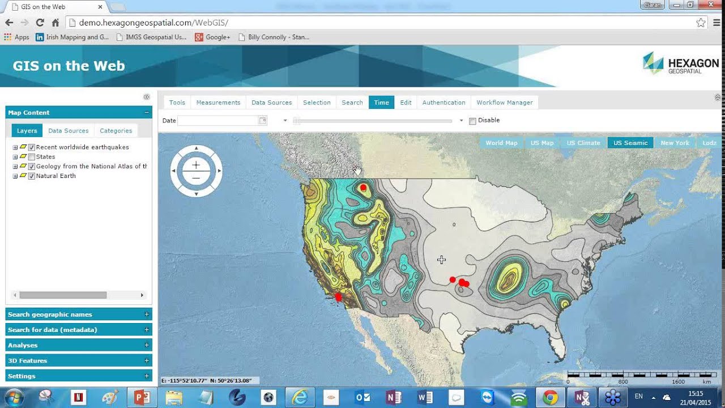Open IMGS Geospatial bookmark
The image size is (725, 408).
coord(151,37)
